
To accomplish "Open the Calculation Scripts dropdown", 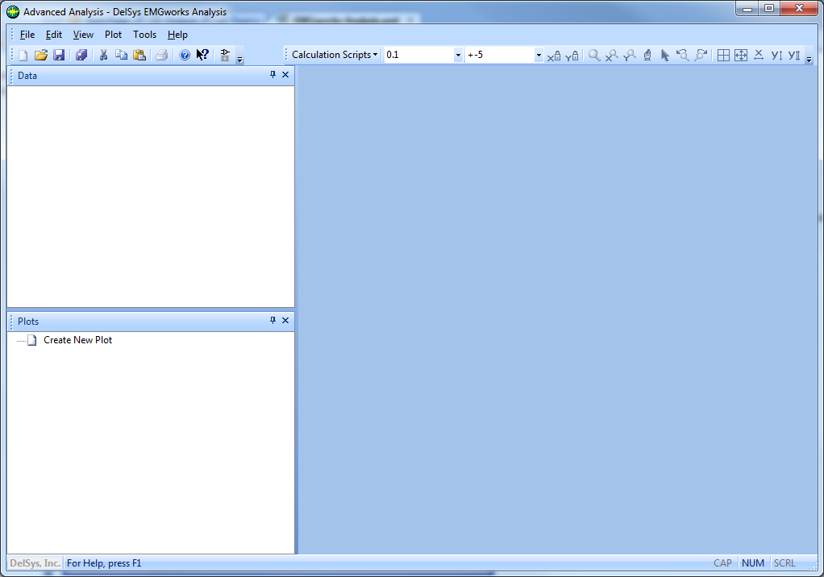I will (x=335, y=55).
